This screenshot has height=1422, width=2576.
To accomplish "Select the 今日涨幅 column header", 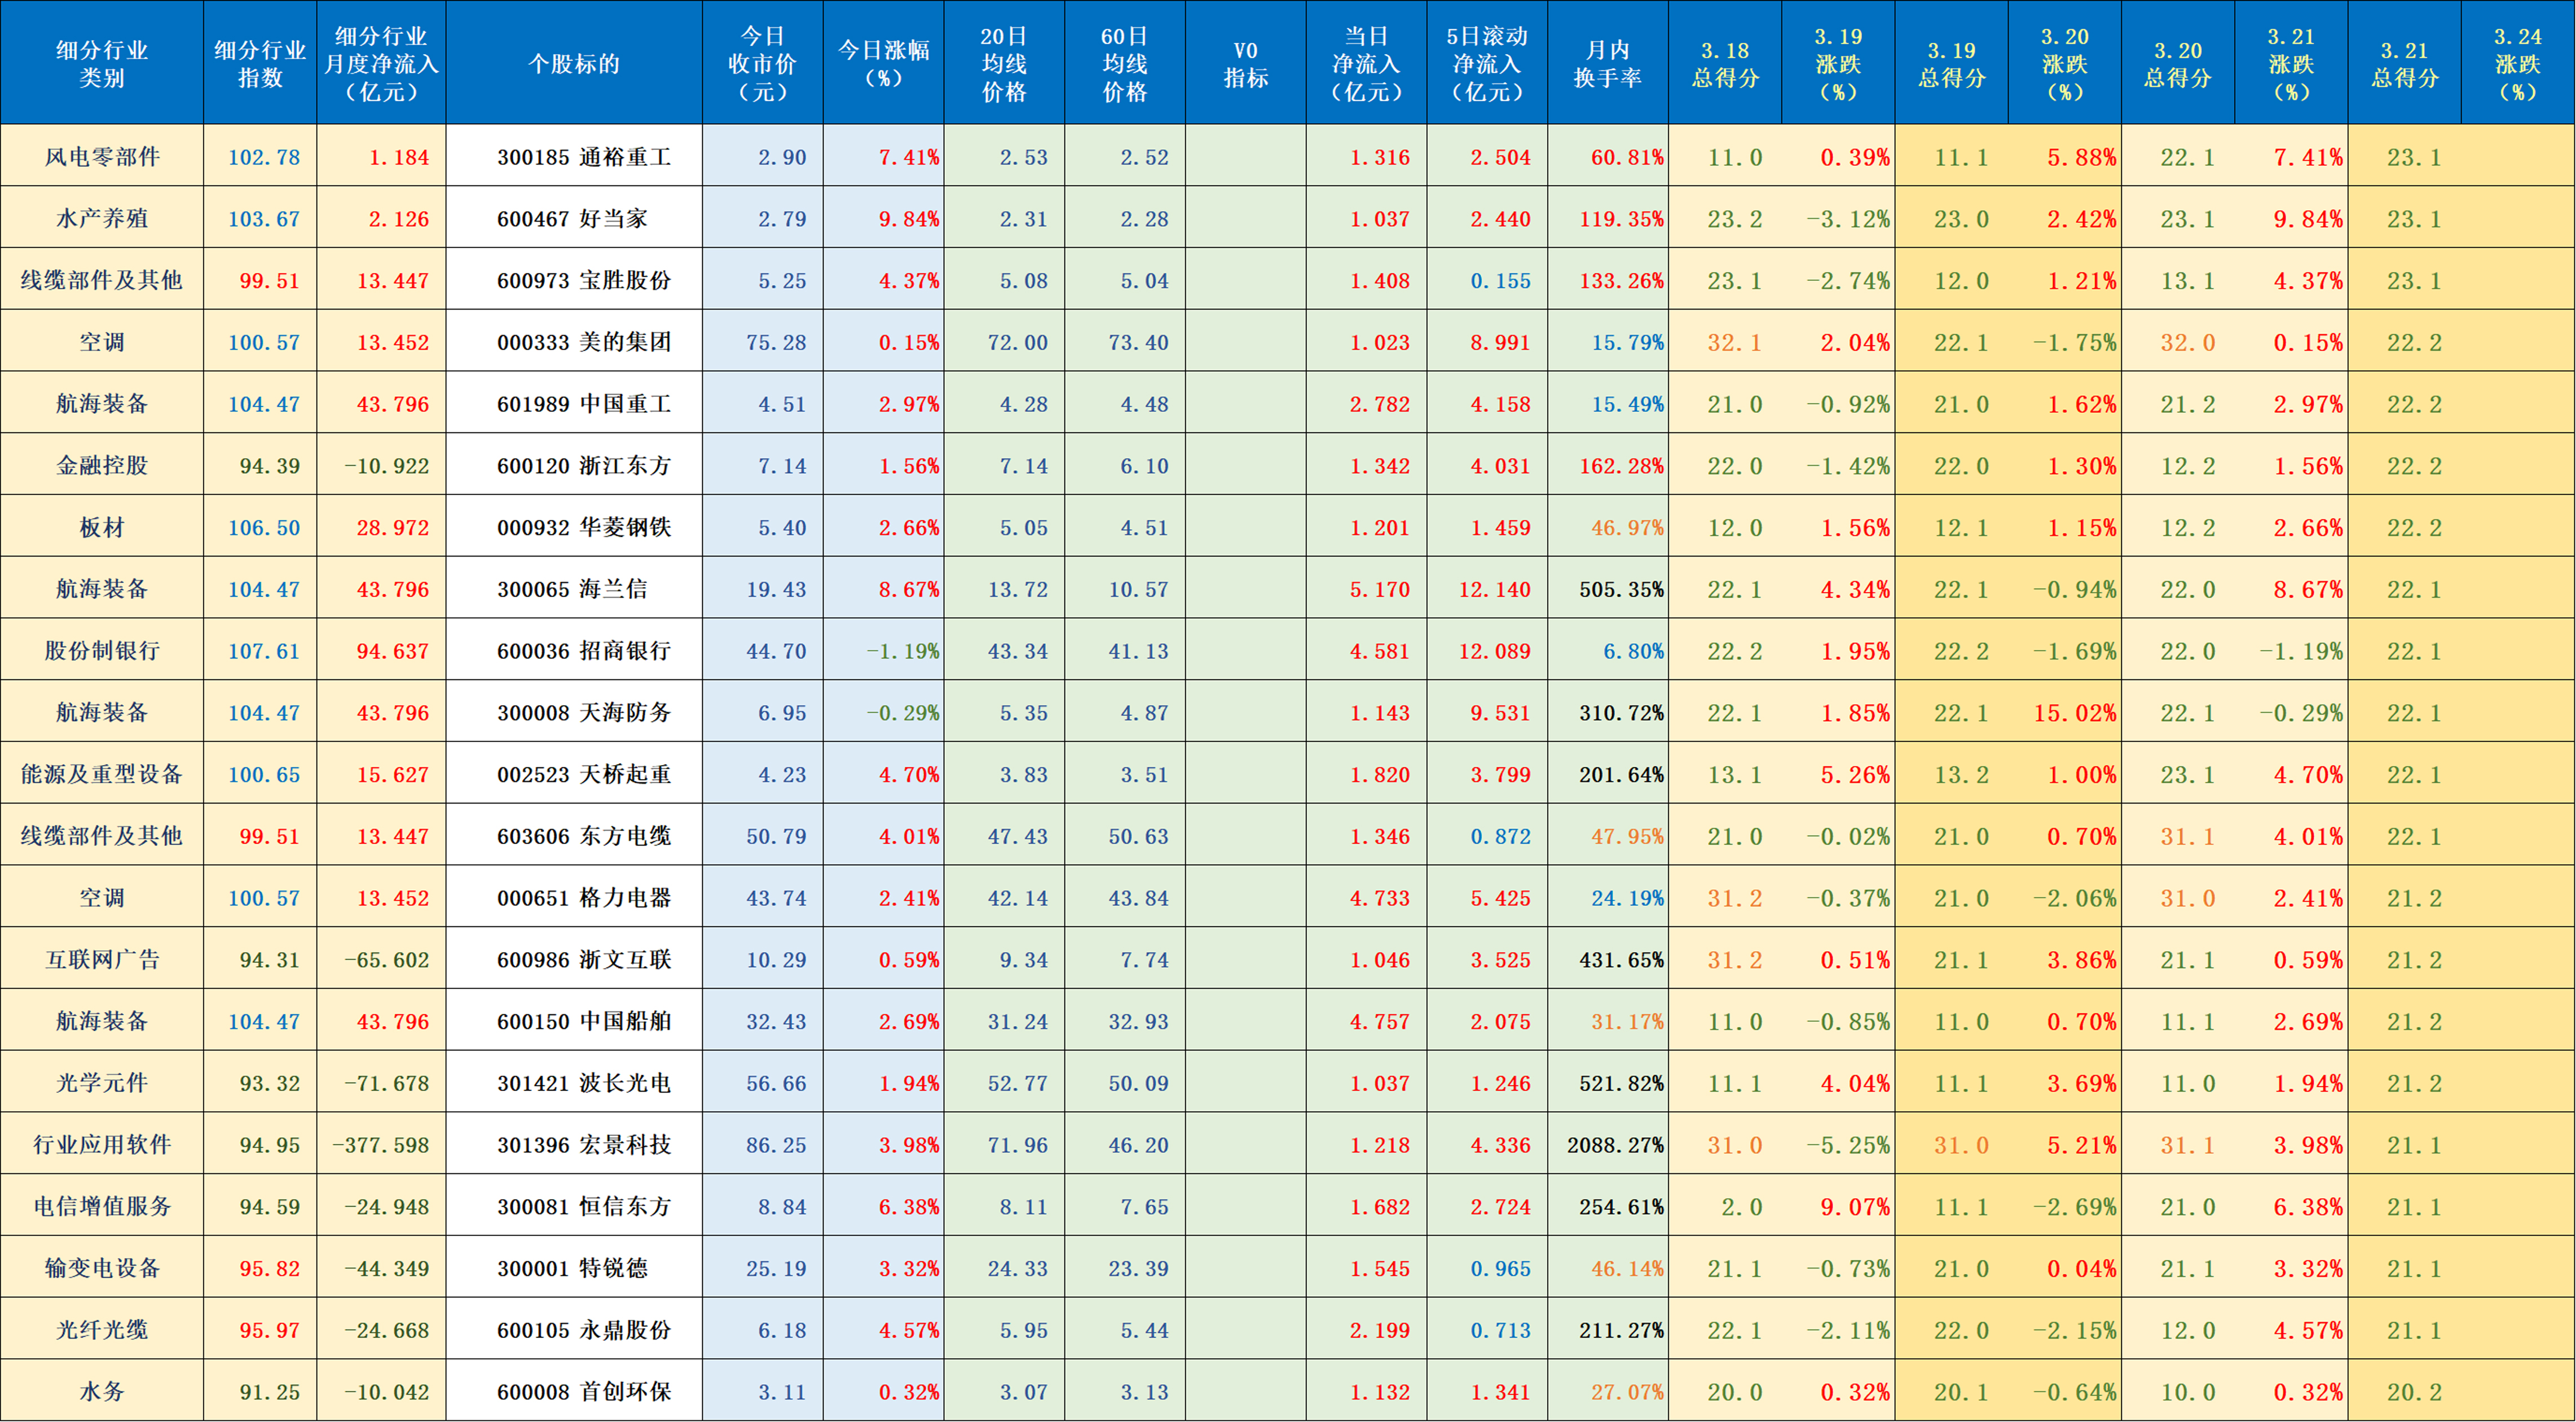I will coord(884,62).
